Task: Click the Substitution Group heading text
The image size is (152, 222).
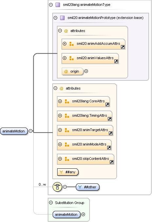Action: click(70, 203)
